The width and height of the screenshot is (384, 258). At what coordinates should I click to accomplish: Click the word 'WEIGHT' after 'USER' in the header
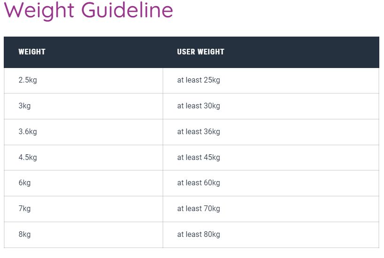(211, 52)
